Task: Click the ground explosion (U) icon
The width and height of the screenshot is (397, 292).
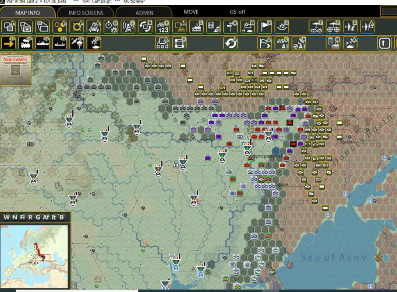Action: point(282,27)
